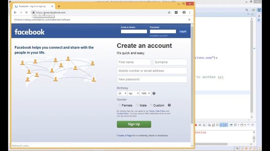Open the Cookie Policy link

(123, 114)
